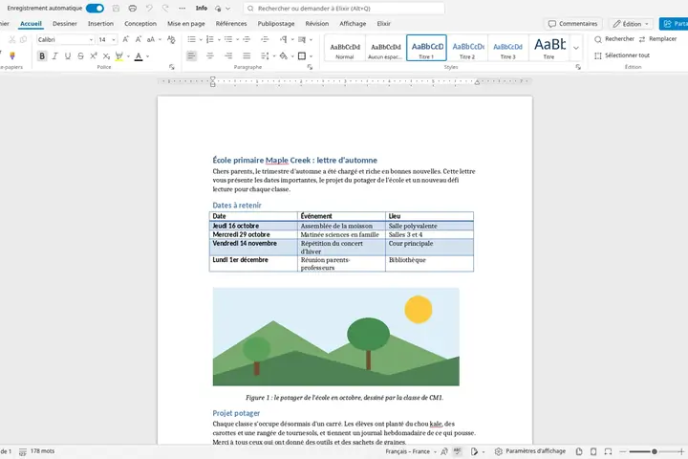Click the Rechercher button in Édition group
This screenshot has height=459, width=688.
(614, 39)
